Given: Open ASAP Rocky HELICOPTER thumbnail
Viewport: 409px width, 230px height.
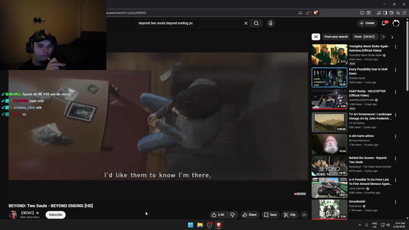Looking at the screenshot, I should click(x=329, y=99).
